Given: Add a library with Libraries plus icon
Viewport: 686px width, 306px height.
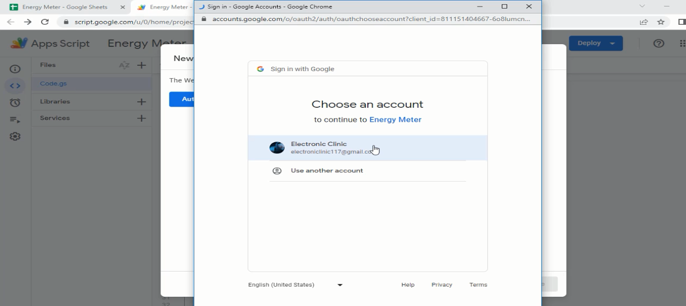Looking at the screenshot, I should pyautogui.click(x=142, y=102).
